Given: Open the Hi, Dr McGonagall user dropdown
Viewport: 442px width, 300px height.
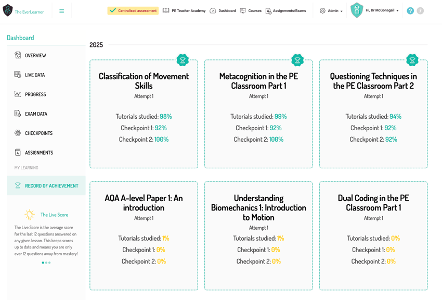Looking at the screenshot, I should [382, 10].
